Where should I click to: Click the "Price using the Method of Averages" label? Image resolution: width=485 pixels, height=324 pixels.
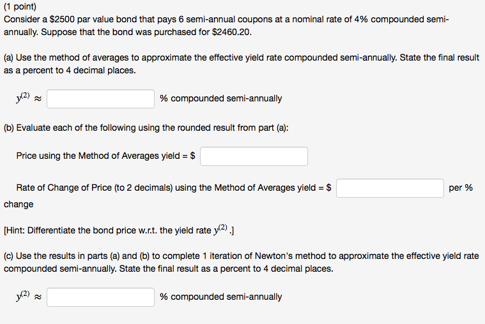102,156
